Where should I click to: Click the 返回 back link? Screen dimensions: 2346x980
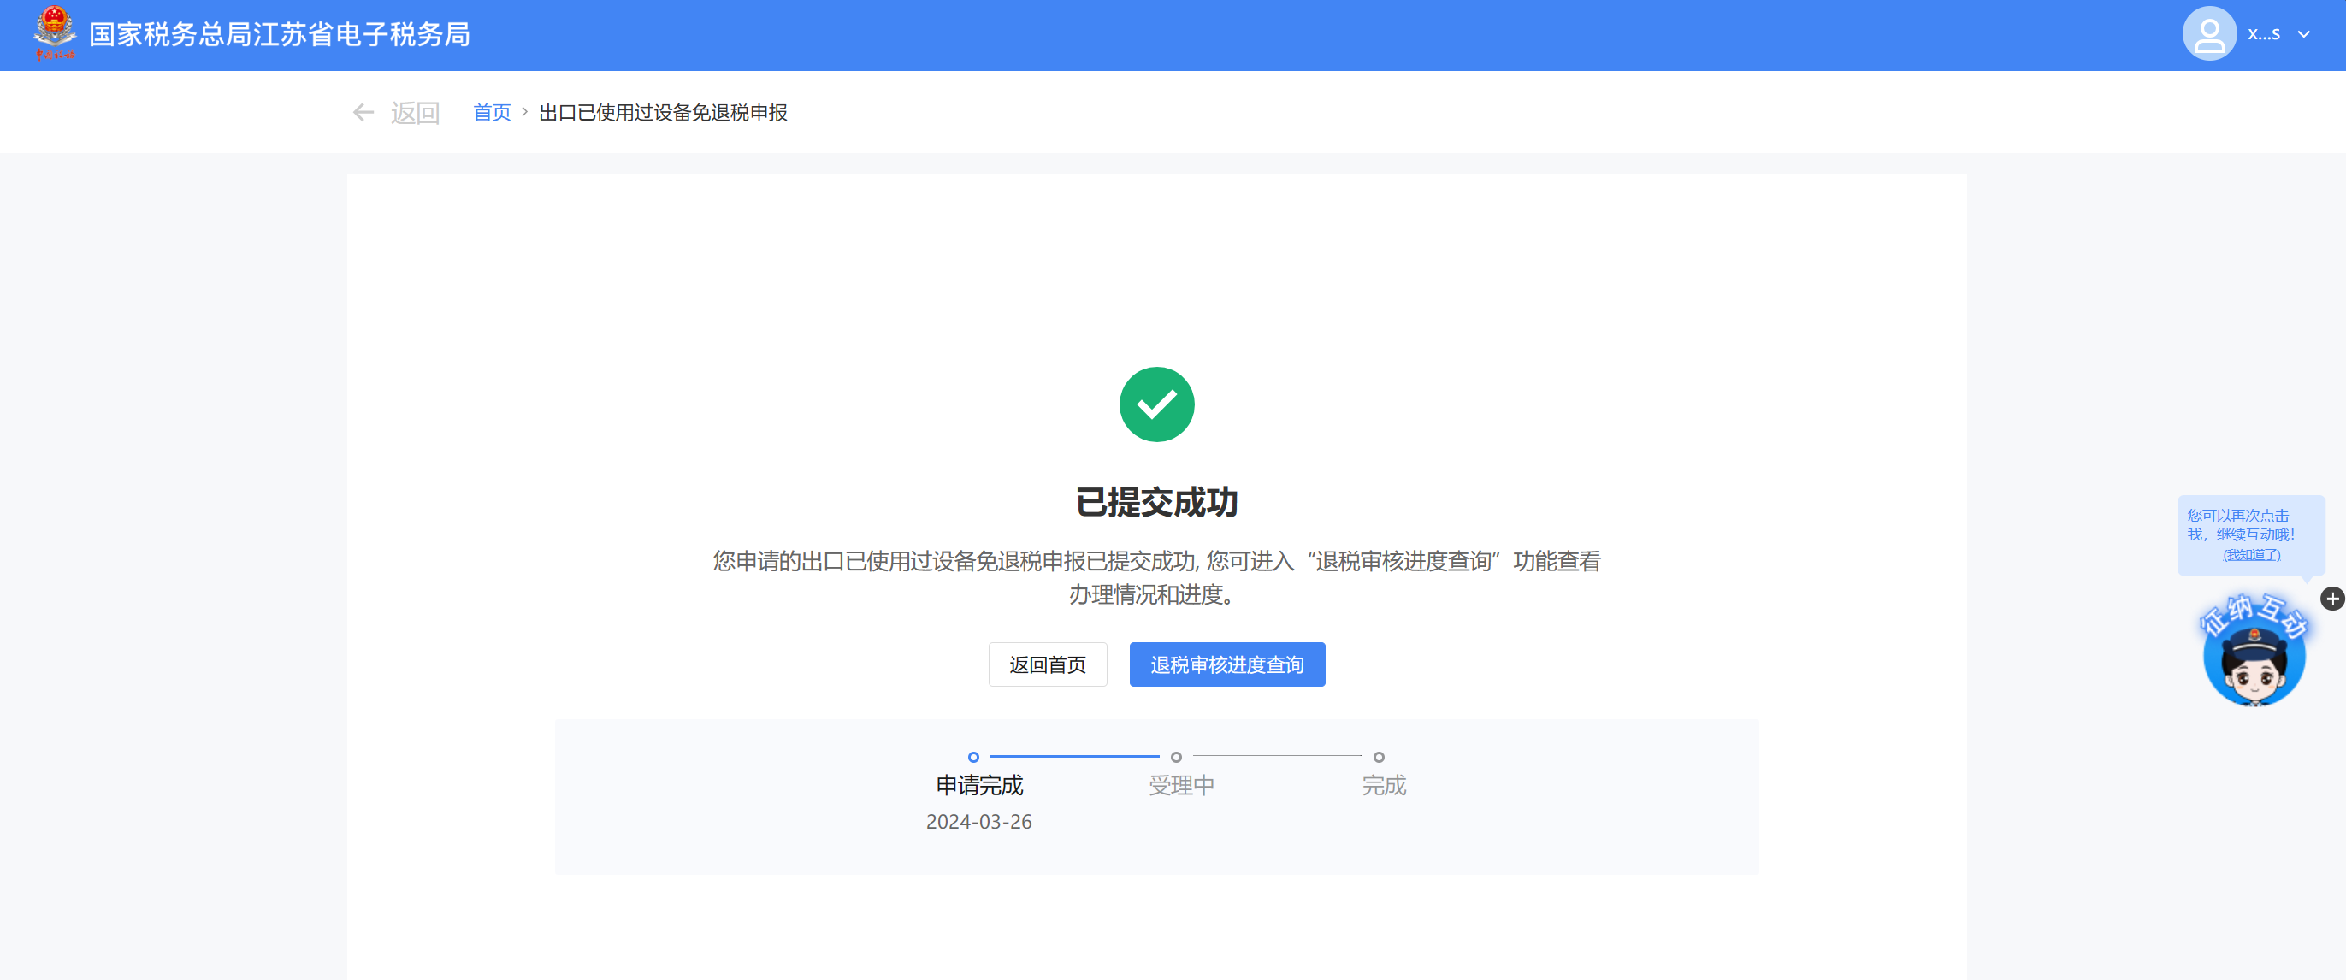pos(416,113)
